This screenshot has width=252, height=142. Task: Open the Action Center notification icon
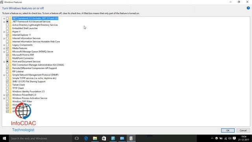[234, 138]
